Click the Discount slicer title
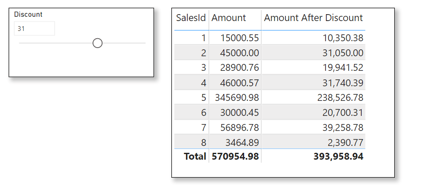 [28, 14]
